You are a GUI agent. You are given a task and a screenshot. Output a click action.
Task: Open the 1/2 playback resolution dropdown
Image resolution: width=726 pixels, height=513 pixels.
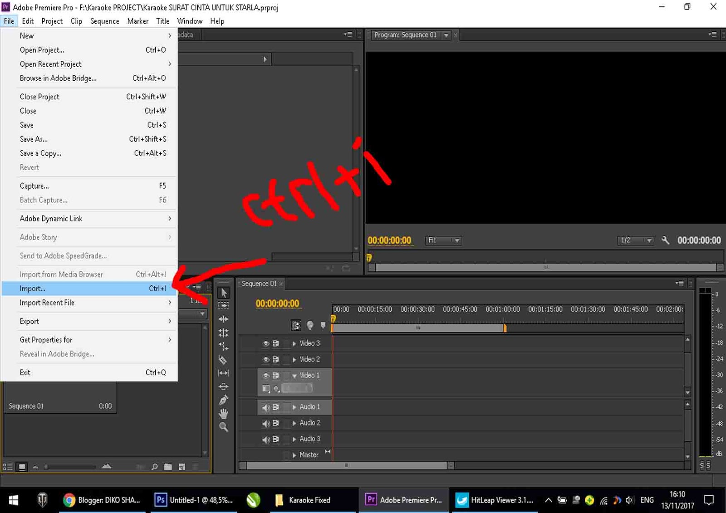[x=635, y=240]
